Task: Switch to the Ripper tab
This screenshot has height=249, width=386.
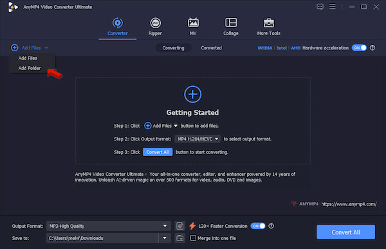Action: pos(155,26)
